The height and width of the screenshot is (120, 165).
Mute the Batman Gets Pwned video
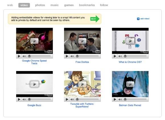point(120,100)
